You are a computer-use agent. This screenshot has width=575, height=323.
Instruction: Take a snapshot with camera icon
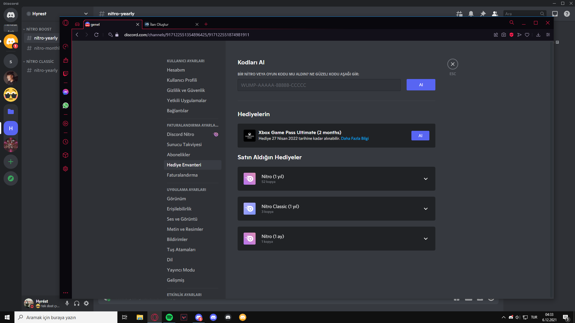(x=504, y=35)
